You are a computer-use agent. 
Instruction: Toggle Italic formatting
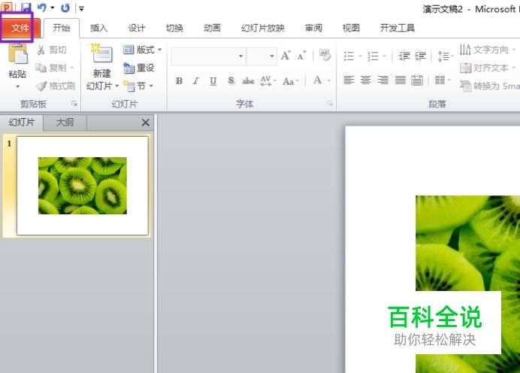196,80
